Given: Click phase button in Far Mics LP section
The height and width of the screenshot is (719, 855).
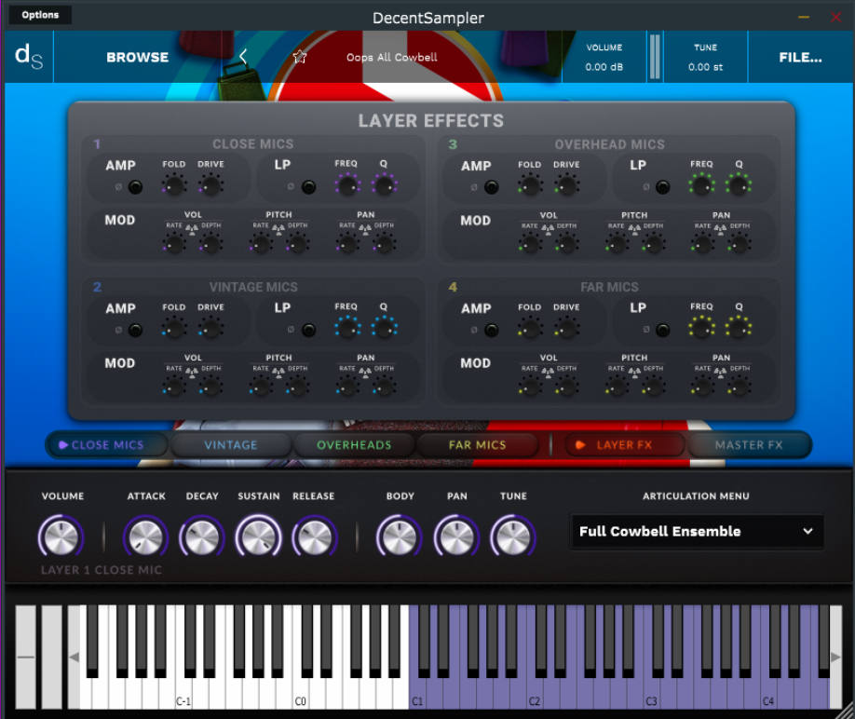Looking at the screenshot, I should [645, 329].
